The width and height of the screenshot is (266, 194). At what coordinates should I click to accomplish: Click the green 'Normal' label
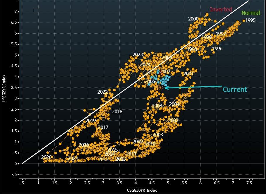click(x=251, y=13)
